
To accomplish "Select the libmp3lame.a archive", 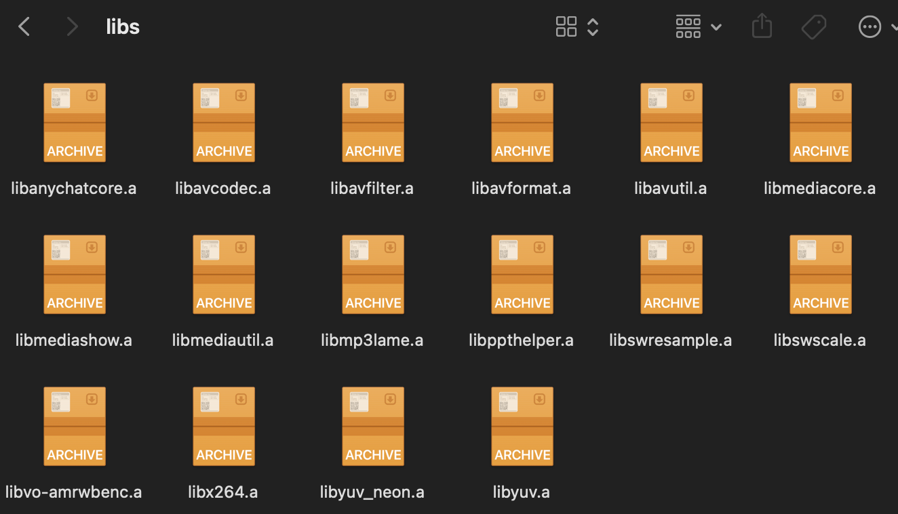I will (x=373, y=275).
